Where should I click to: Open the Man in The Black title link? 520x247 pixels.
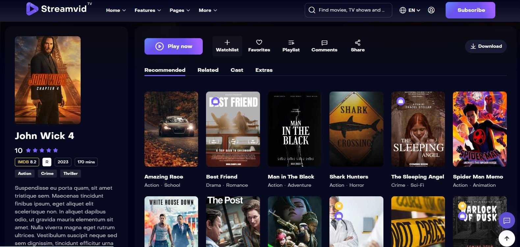[291, 177]
